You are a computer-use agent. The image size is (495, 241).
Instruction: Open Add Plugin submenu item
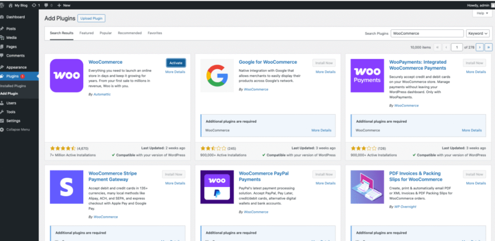9,94
